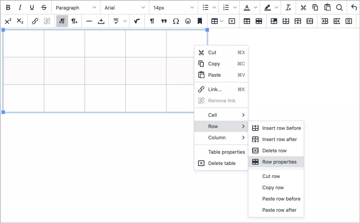Image resolution: width=360 pixels, height=223 pixels.
Task: Insert a column before using the toolbar icon
Action: 325,21
